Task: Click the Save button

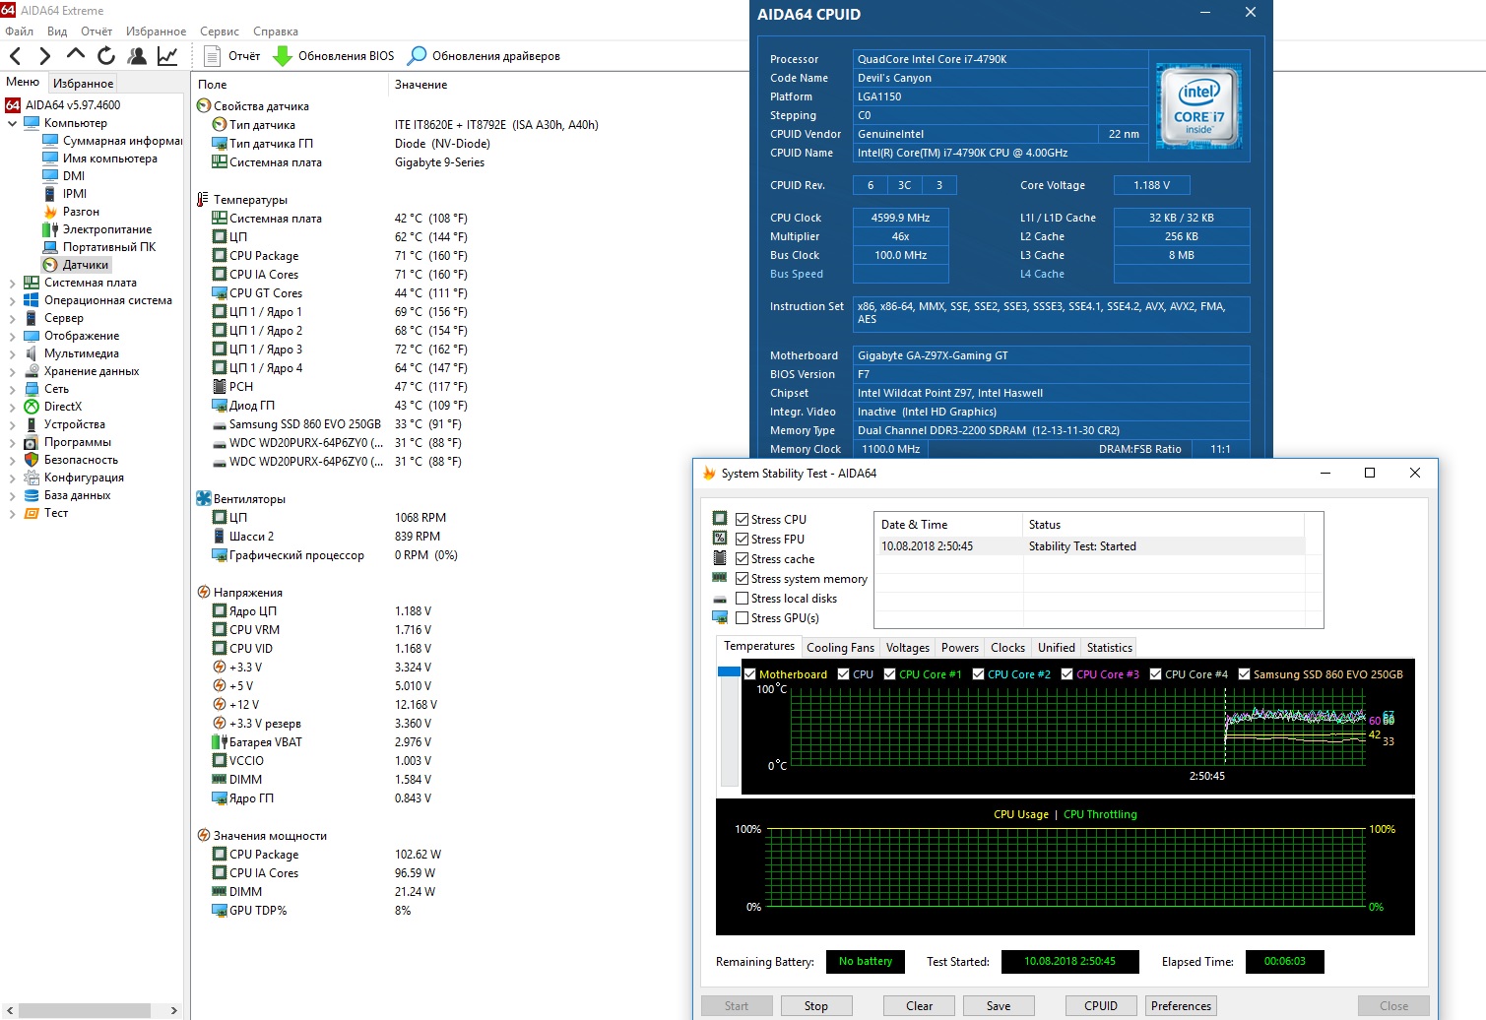Action: (x=999, y=1006)
